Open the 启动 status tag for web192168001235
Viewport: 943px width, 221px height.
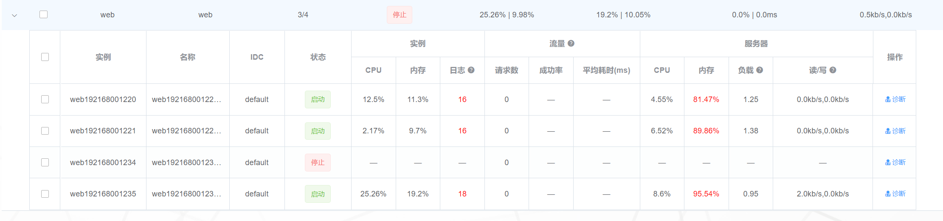click(x=318, y=194)
